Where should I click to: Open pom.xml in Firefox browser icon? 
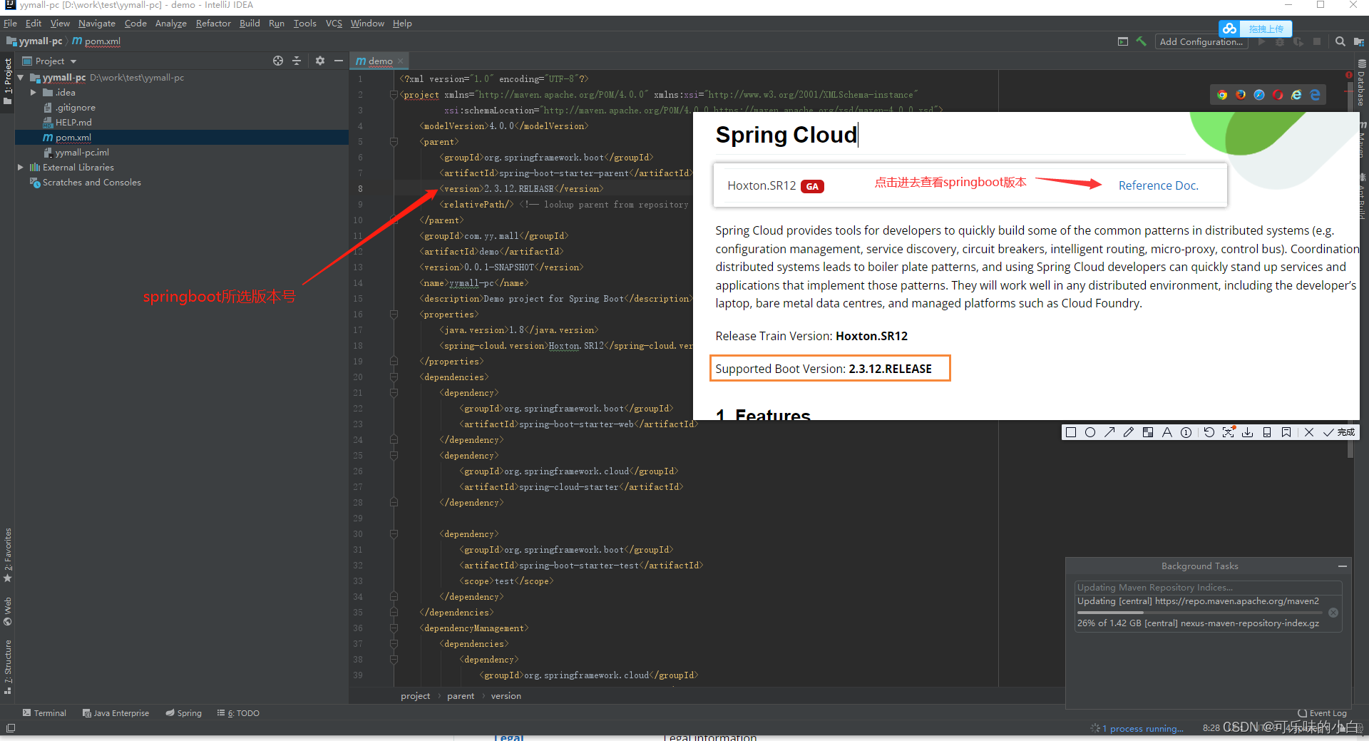(x=1241, y=95)
